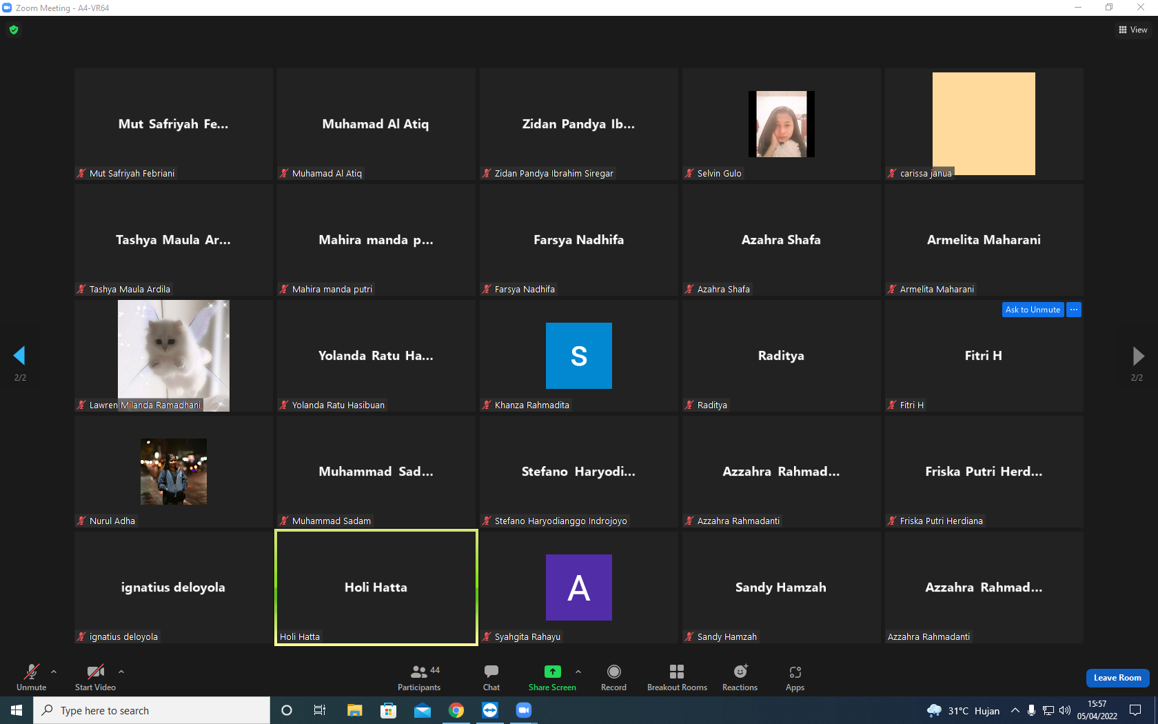This screenshot has height=724, width=1158.
Task: Expand audio options arrow beside Unmute
Action: pos(54,671)
